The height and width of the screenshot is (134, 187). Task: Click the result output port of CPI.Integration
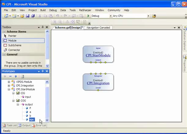(x=98, y=90)
